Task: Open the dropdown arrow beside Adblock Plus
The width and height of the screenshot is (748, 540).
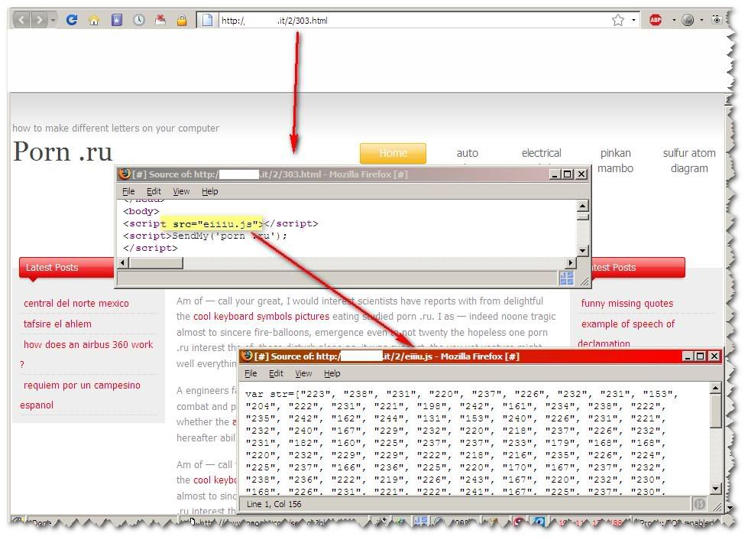Action: tap(673, 21)
